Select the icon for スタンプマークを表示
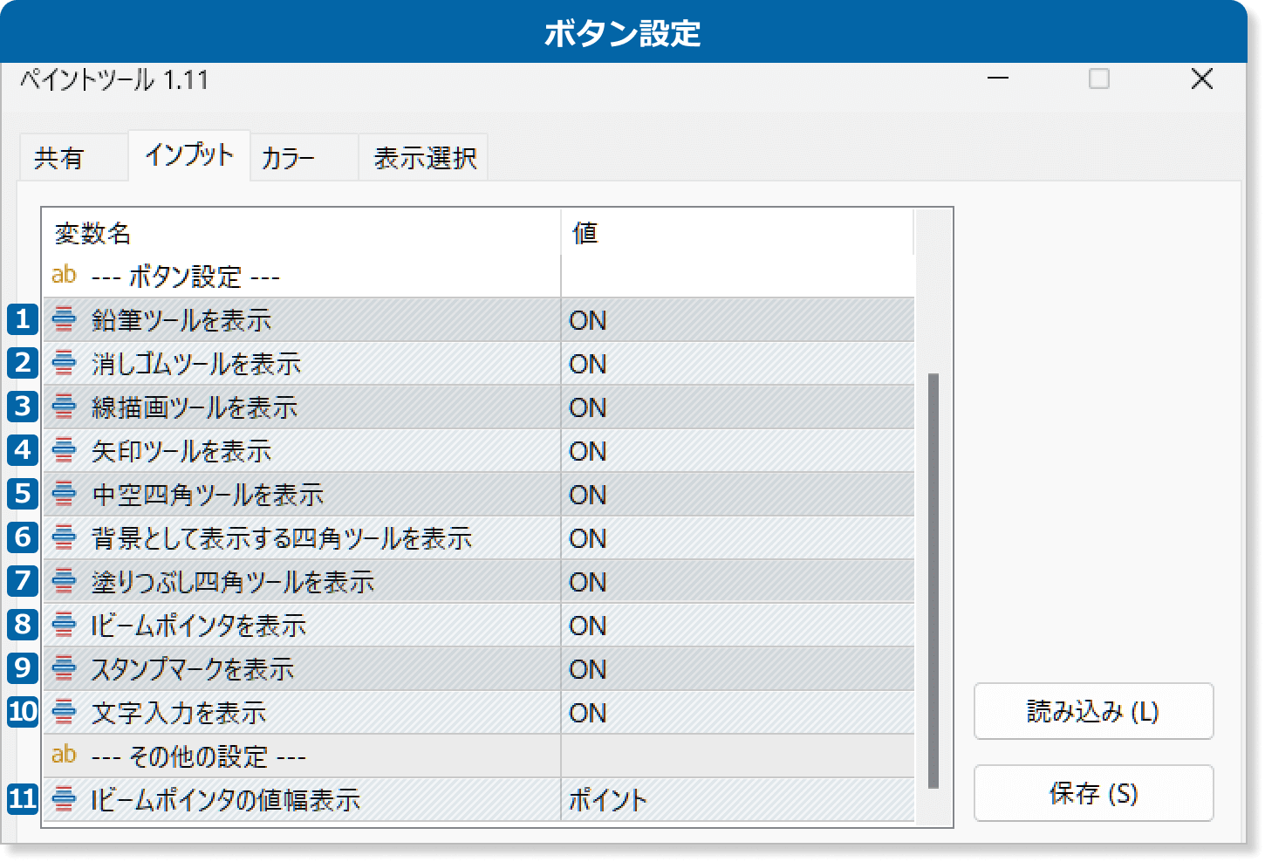 click(64, 669)
